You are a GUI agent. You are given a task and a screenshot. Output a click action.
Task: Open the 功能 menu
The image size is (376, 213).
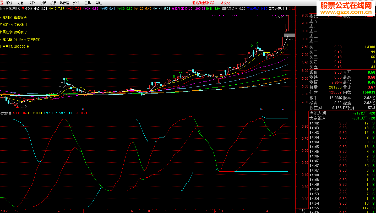[20, 3]
